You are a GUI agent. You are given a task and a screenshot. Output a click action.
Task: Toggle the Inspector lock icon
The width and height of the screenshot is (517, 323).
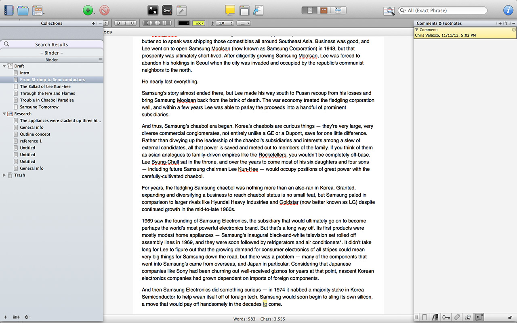point(511,317)
